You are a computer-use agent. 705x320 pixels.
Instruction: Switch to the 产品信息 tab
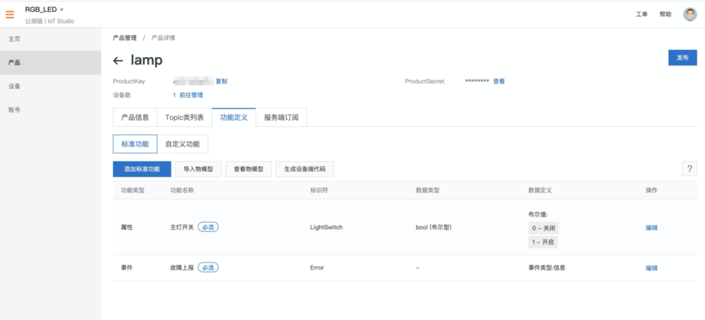click(135, 118)
